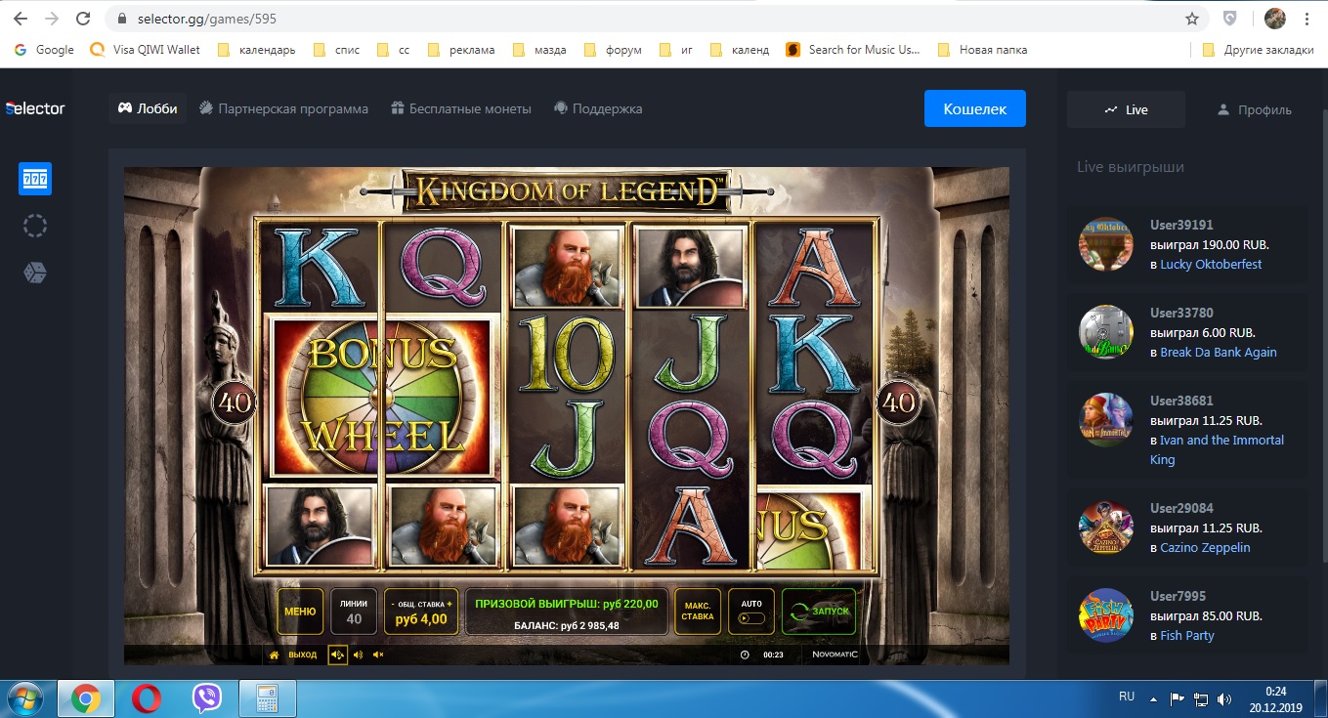
Task: Click the Selector logo
Action: (x=35, y=108)
